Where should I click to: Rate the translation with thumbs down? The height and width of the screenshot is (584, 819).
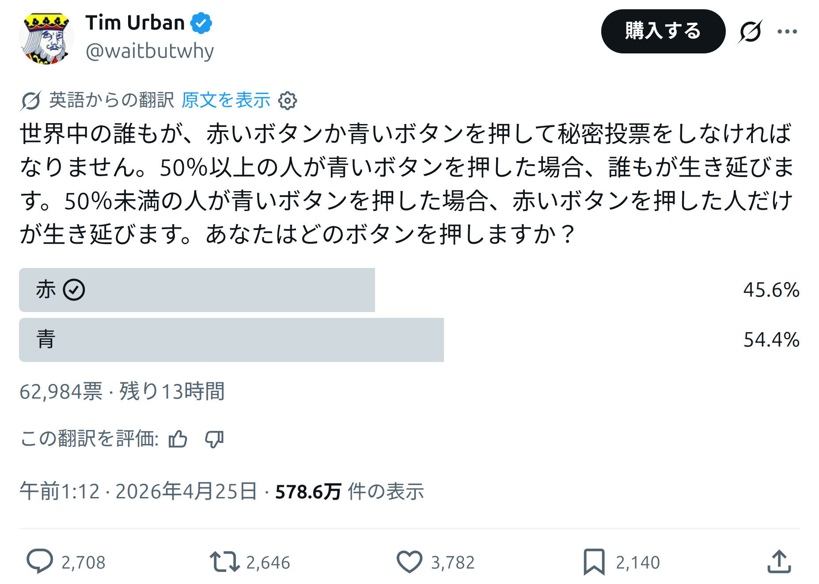click(x=214, y=439)
